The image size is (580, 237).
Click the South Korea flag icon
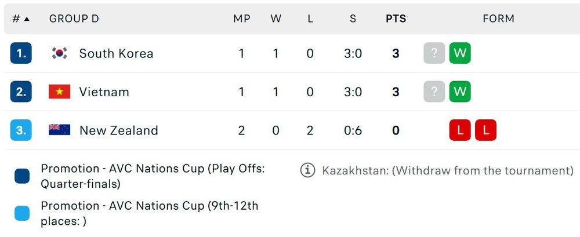click(59, 53)
